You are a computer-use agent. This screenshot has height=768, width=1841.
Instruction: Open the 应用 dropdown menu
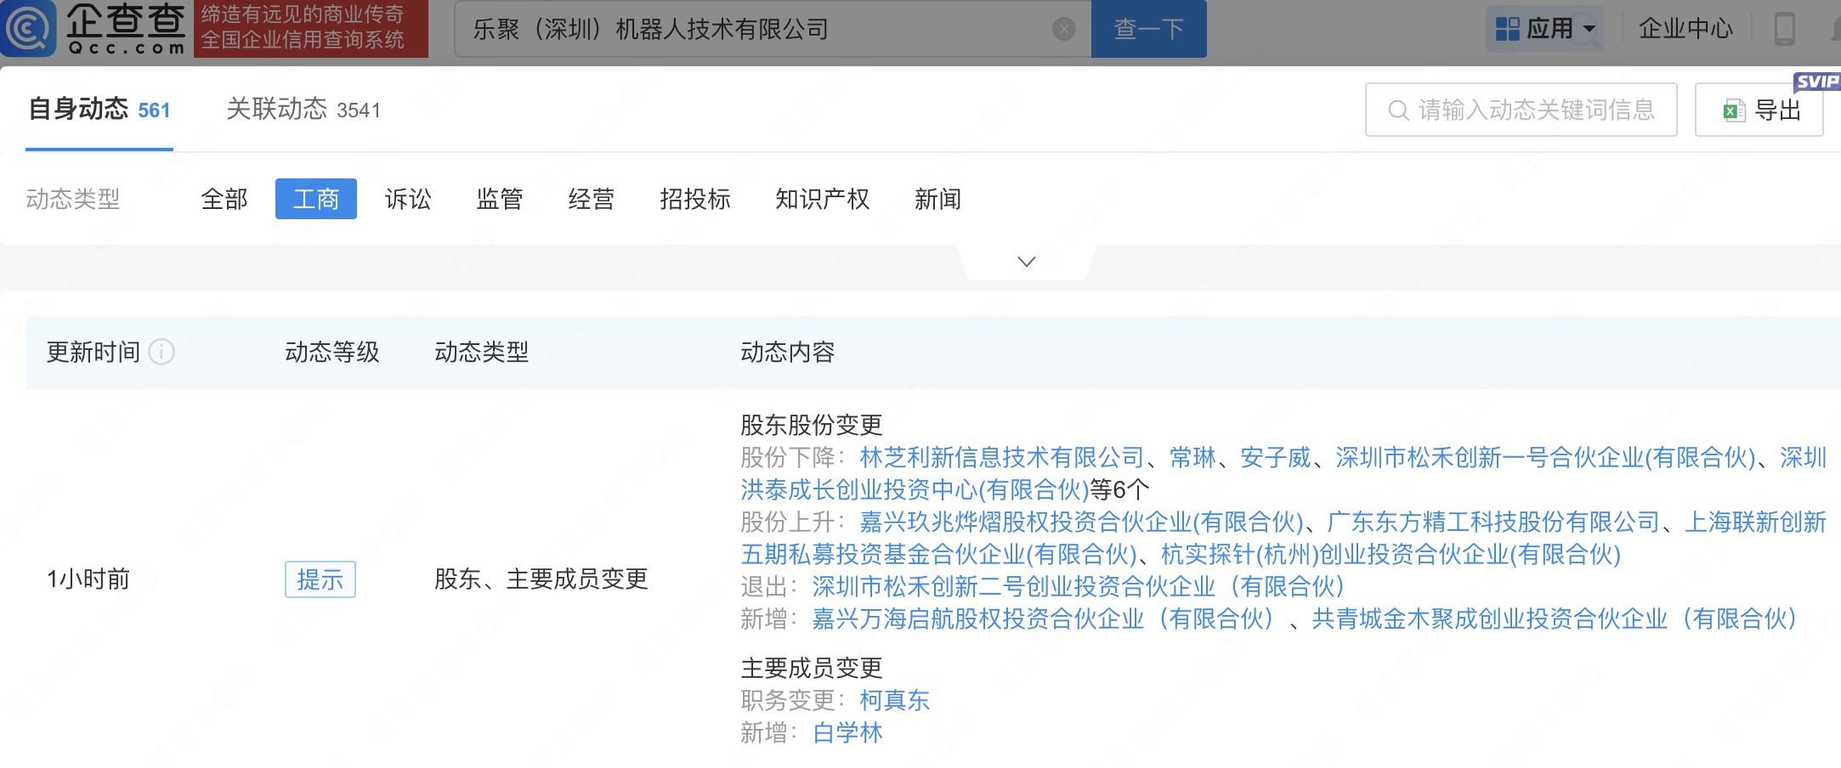tap(1545, 29)
